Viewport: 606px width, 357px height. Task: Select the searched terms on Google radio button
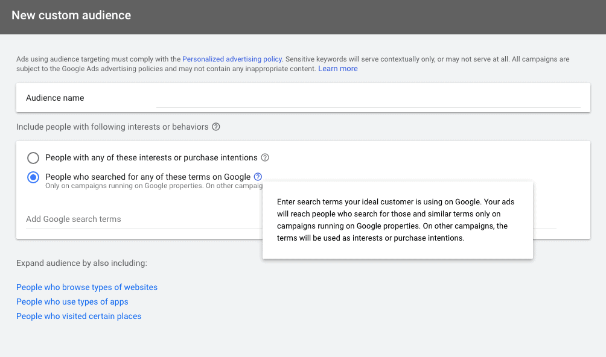pos(34,177)
